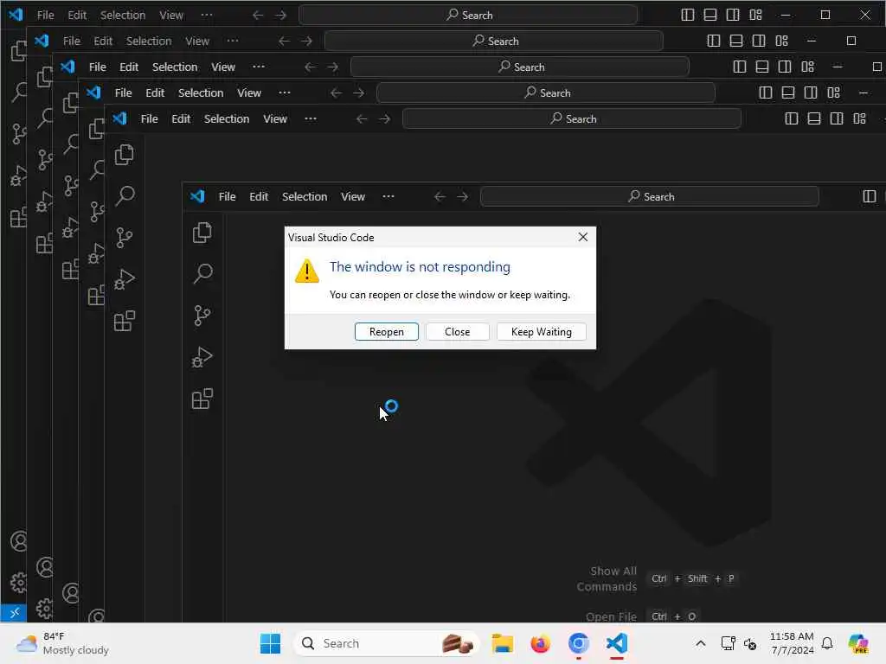886x664 pixels.
Task: Click remote window indicator in status bar
Action: coord(14,612)
